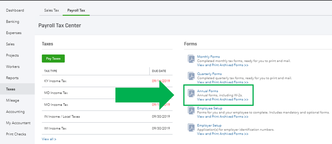Click the TAX TYPE column header
The height and width of the screenshot is (144, 332).
pyautogui.click(x=51, y=71)
